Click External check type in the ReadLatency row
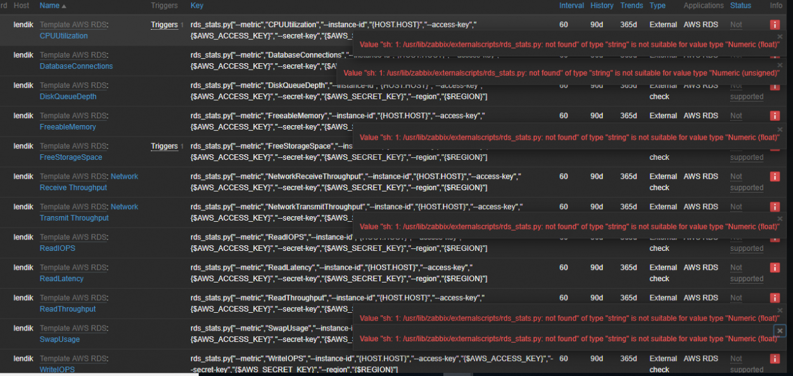 (663, 273)
